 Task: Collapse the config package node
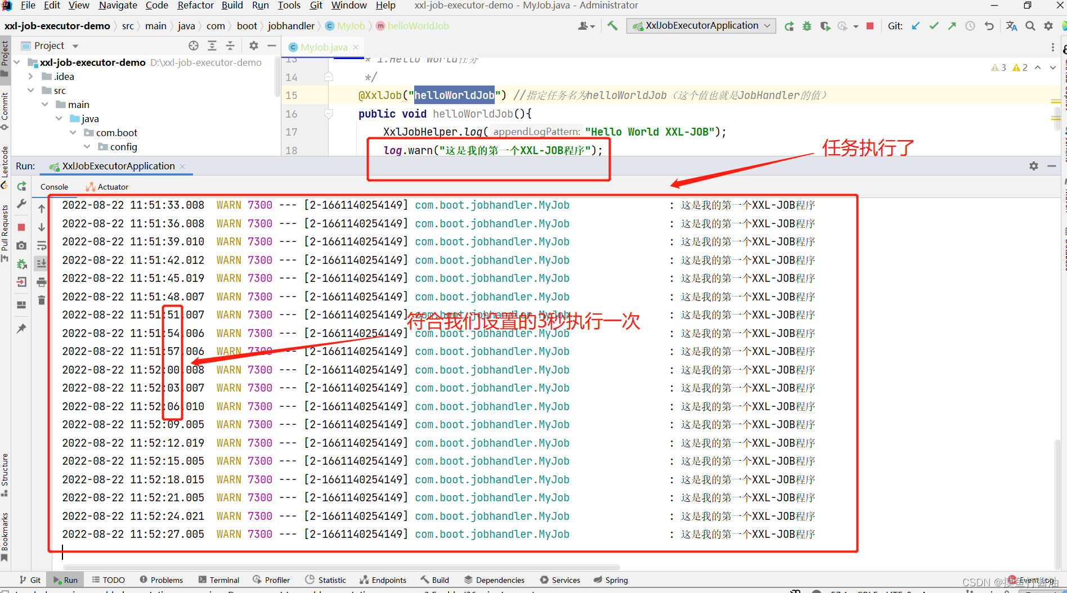click(x=87, y=147)
